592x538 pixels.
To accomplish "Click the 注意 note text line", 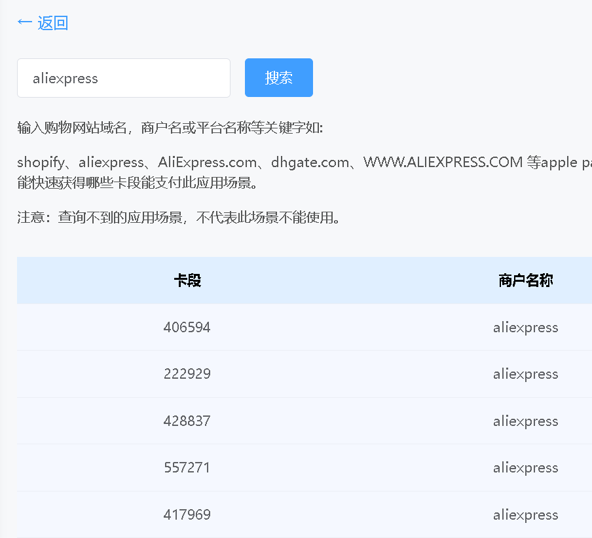I will [179, 218].
